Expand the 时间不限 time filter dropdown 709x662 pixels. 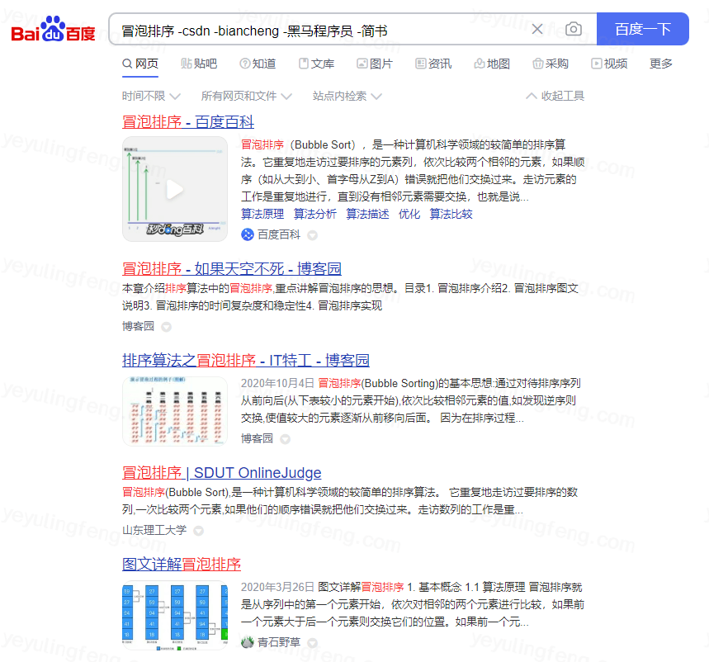point(152,96)
